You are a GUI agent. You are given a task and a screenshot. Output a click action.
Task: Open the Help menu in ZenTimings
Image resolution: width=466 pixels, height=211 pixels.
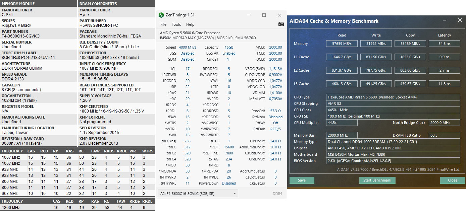[x=190, y=24]
